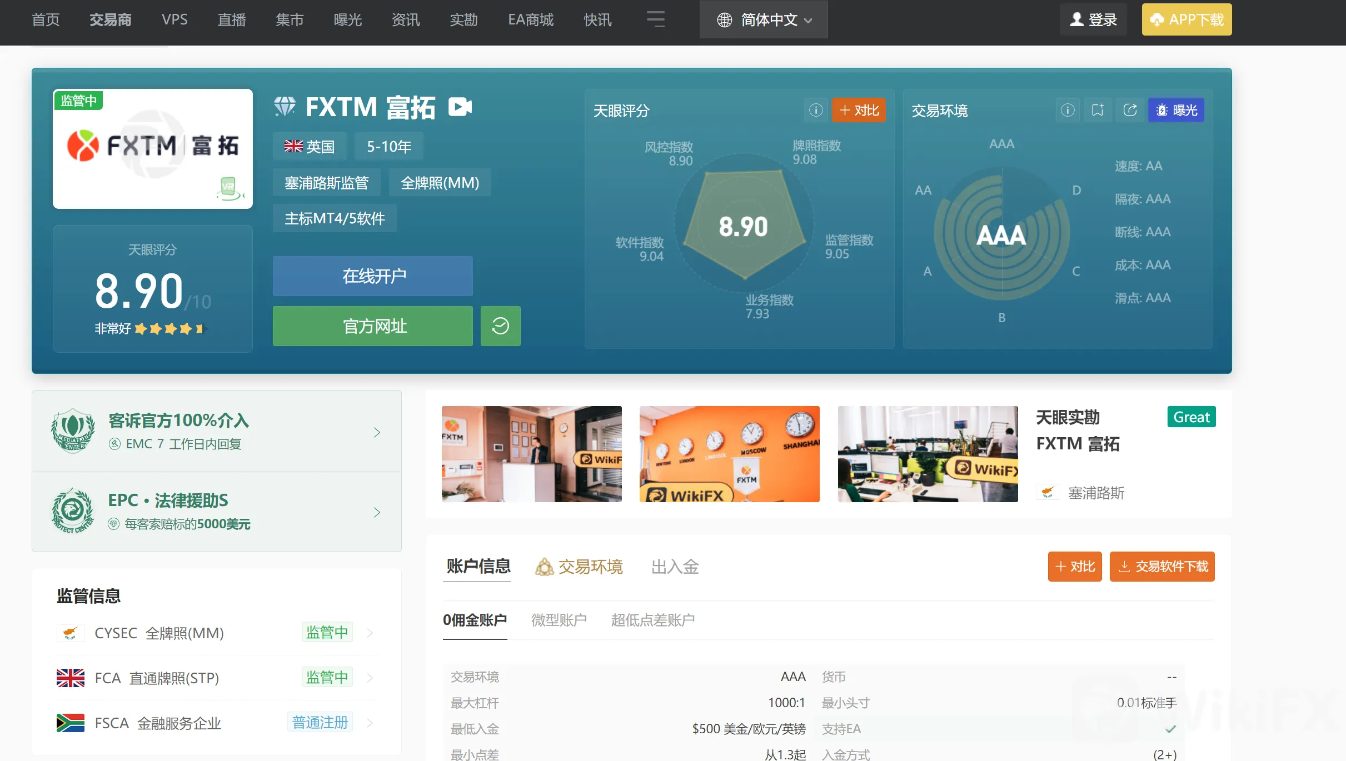Screen dimensions: 1346x761
Task: Click the 登录 login button
Action: 1093,19
